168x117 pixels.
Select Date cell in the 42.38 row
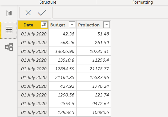(x=33, y=34)
